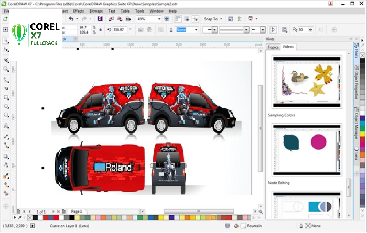367x233 pixels.
Task: Open the end arrowhead dropdown
Action: [x=263, y=30]
